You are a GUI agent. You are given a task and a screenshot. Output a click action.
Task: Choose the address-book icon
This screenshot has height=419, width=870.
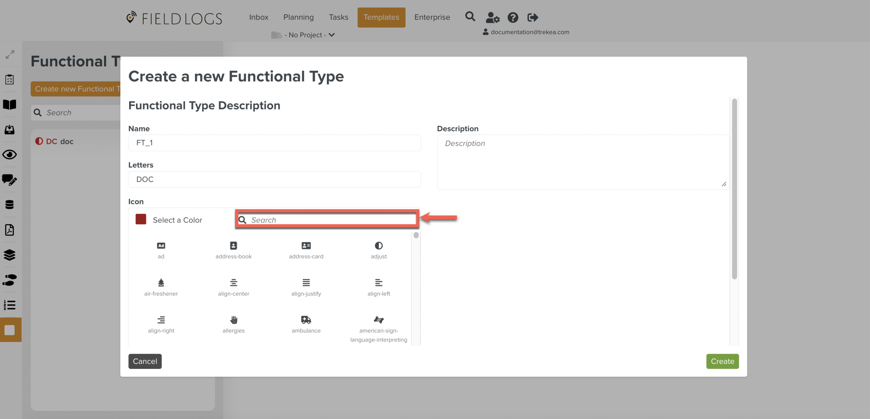234,246
